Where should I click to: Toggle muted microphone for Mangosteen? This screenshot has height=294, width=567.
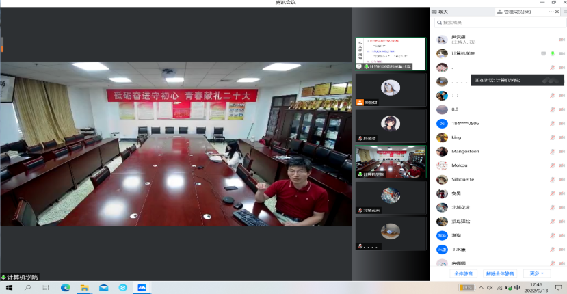pos(552,151)
